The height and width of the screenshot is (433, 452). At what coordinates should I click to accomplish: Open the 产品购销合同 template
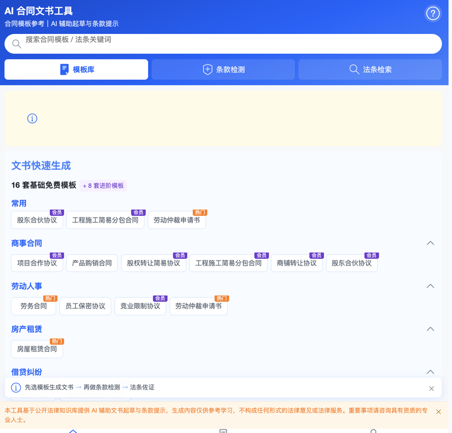[x=92, y=263]
